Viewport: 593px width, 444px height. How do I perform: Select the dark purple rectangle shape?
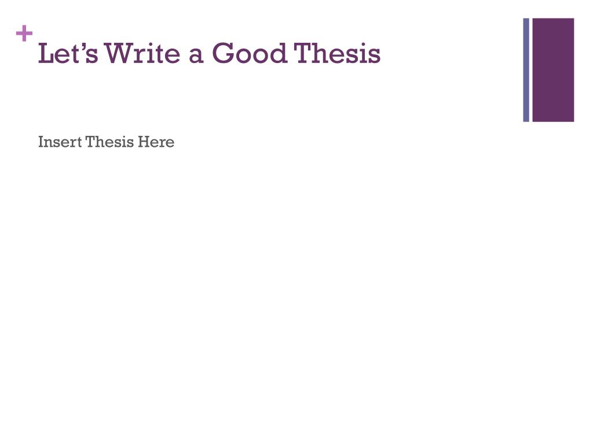click(x=553, y=70)
